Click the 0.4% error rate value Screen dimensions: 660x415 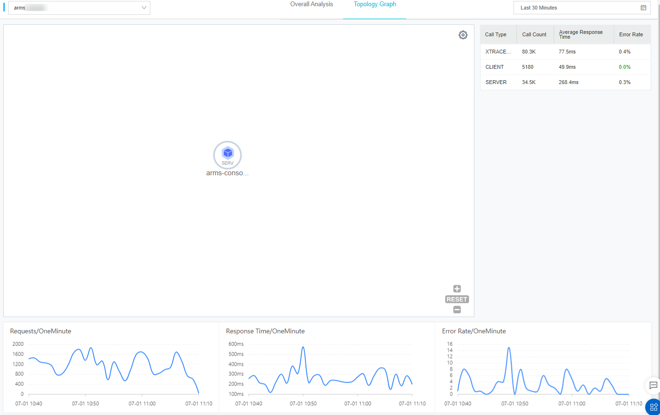click(625, 52)
